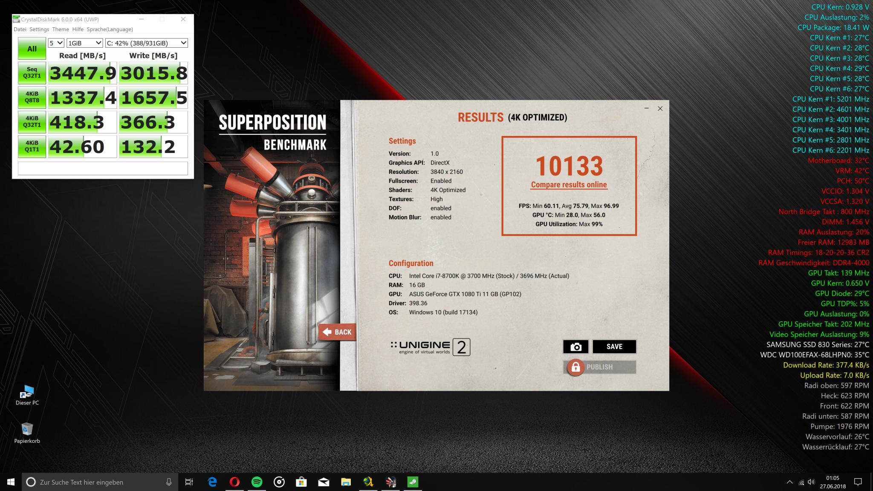Open the 1GiB test size dropdown
Image resolution: width=873 pixels, height=491 pixels.
pyautogui.click(x=84, y=43)
